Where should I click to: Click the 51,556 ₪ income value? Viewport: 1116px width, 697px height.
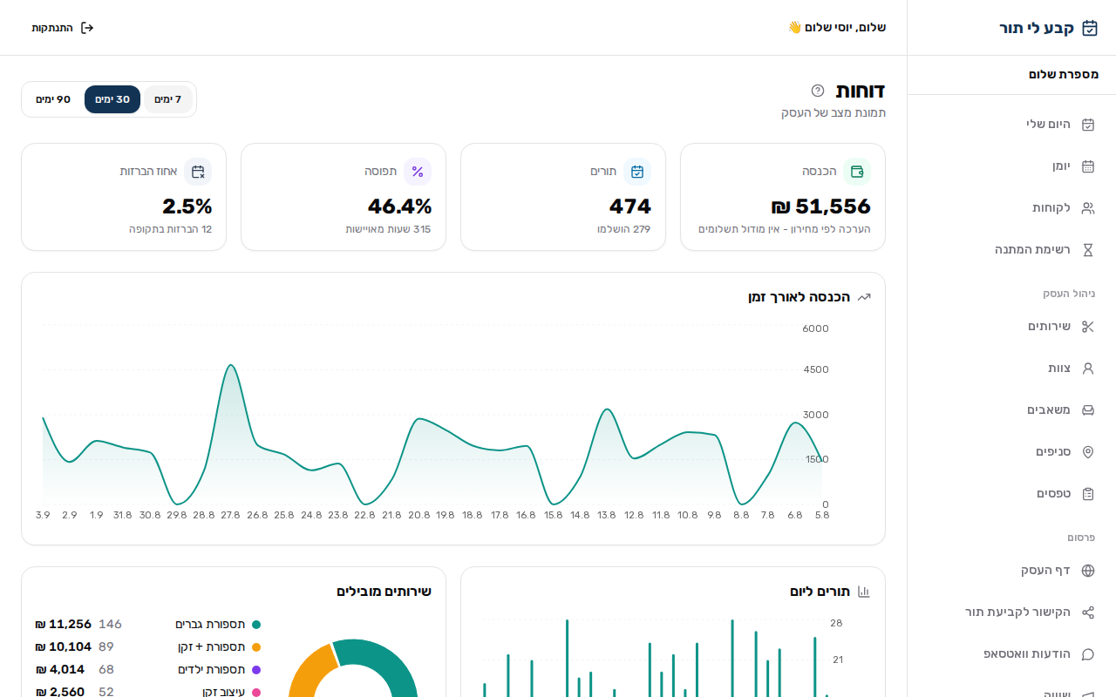pos(820,206)
